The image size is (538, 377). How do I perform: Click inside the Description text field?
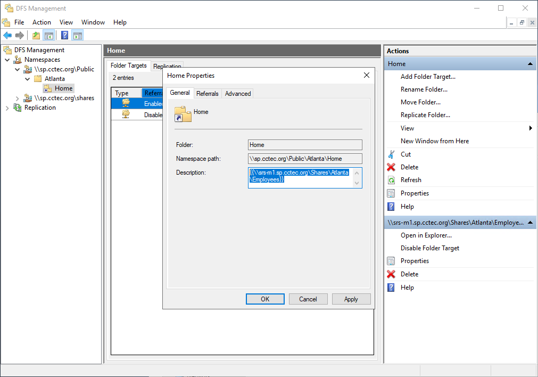(x=300, y=177)
